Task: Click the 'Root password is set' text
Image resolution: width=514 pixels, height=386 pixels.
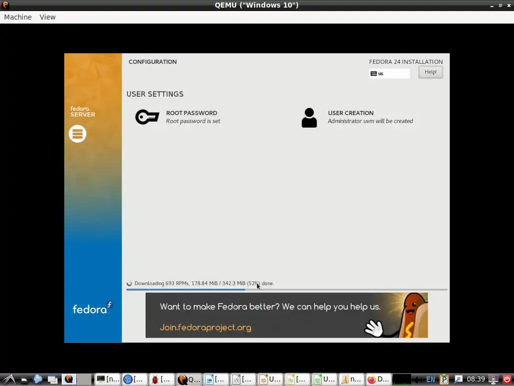Action: [x=193, y=121]
